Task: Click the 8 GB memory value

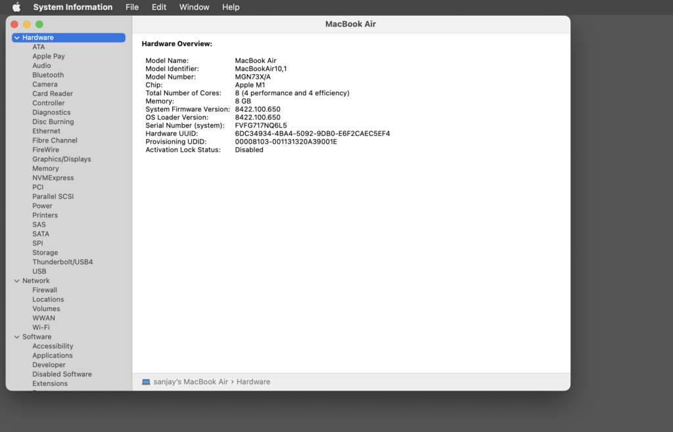Action: pos(243,102)
